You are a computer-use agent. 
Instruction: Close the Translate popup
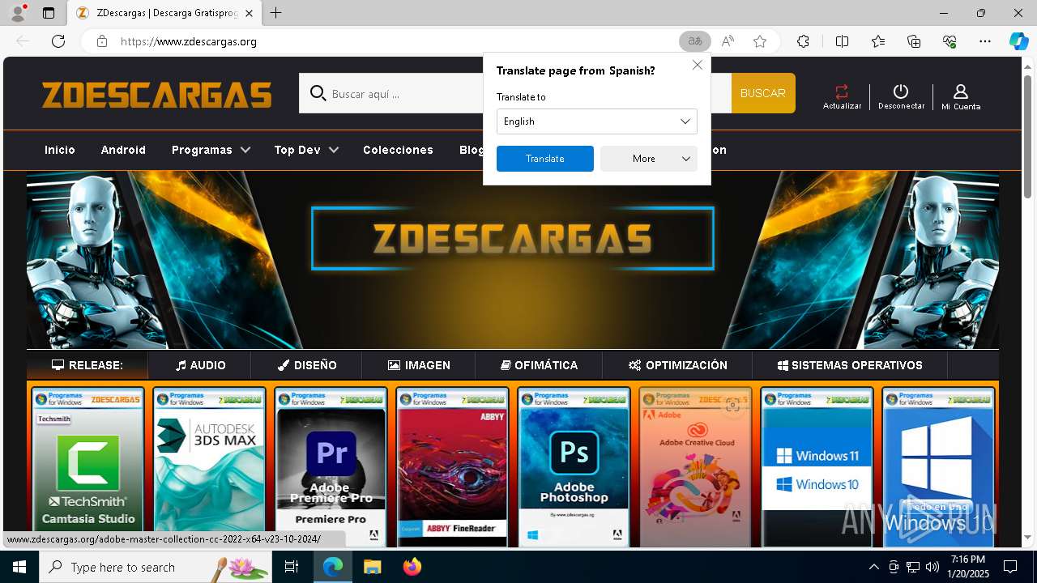click(698, 65)
